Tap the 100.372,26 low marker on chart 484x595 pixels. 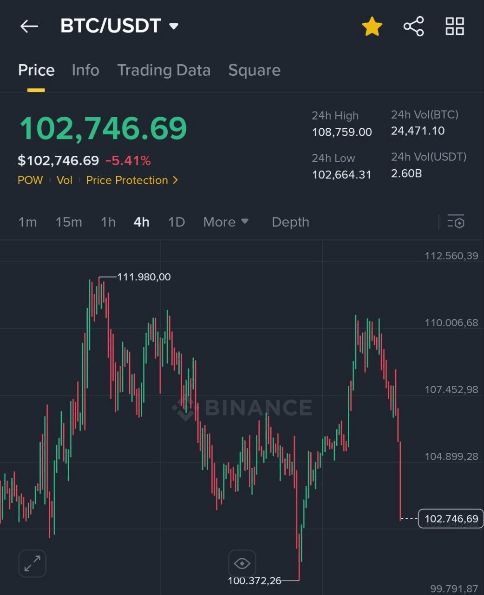(x=255, y=581)
